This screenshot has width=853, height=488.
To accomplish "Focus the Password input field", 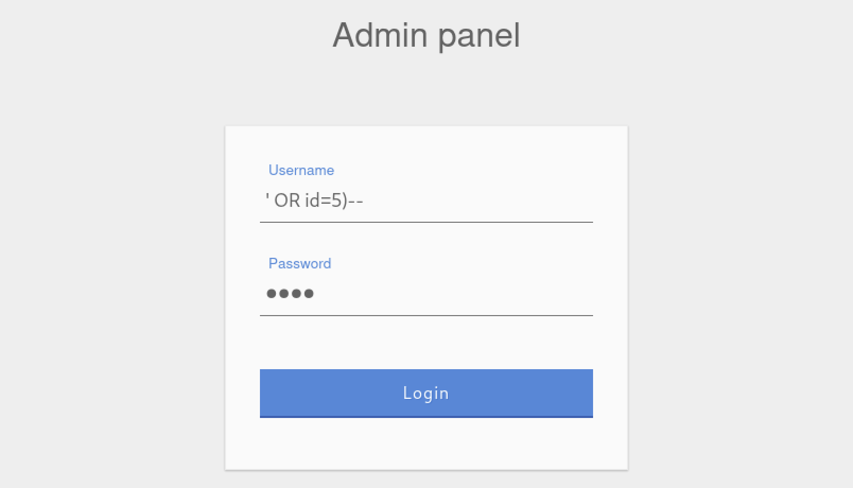I will coord(426,293).
